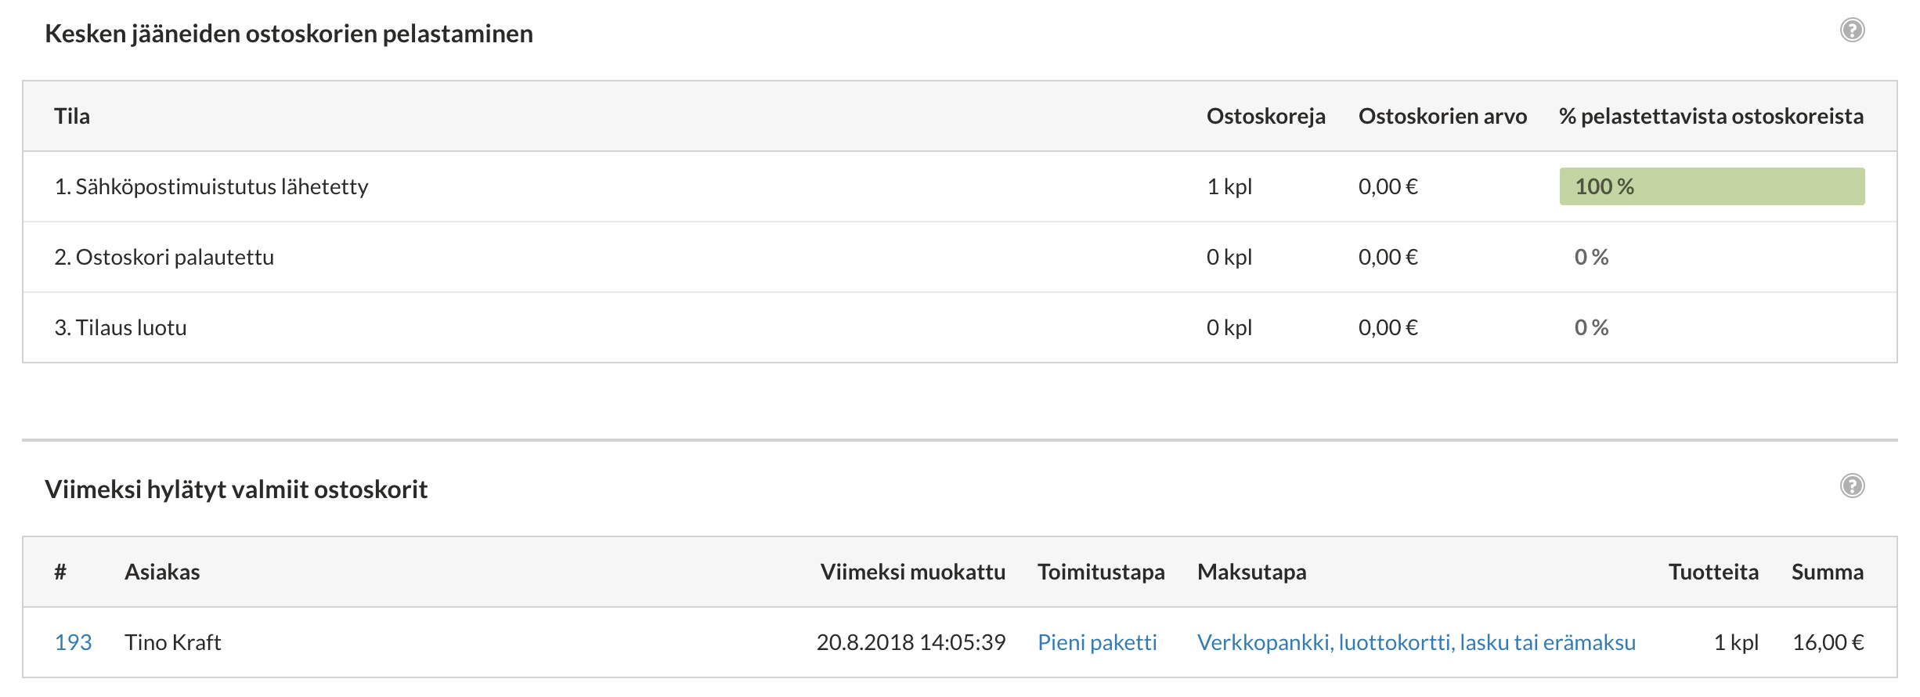Click the green 100 % progress bar
This screenshot has height=697, width=1920.
point(1712,186)
